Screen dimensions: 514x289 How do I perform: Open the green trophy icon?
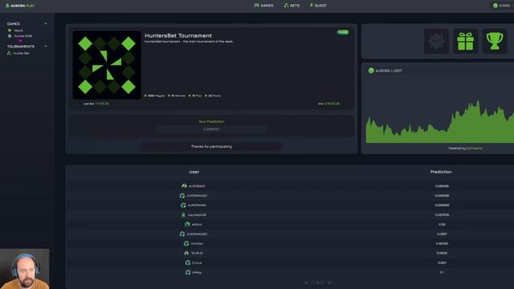point(495,41)
